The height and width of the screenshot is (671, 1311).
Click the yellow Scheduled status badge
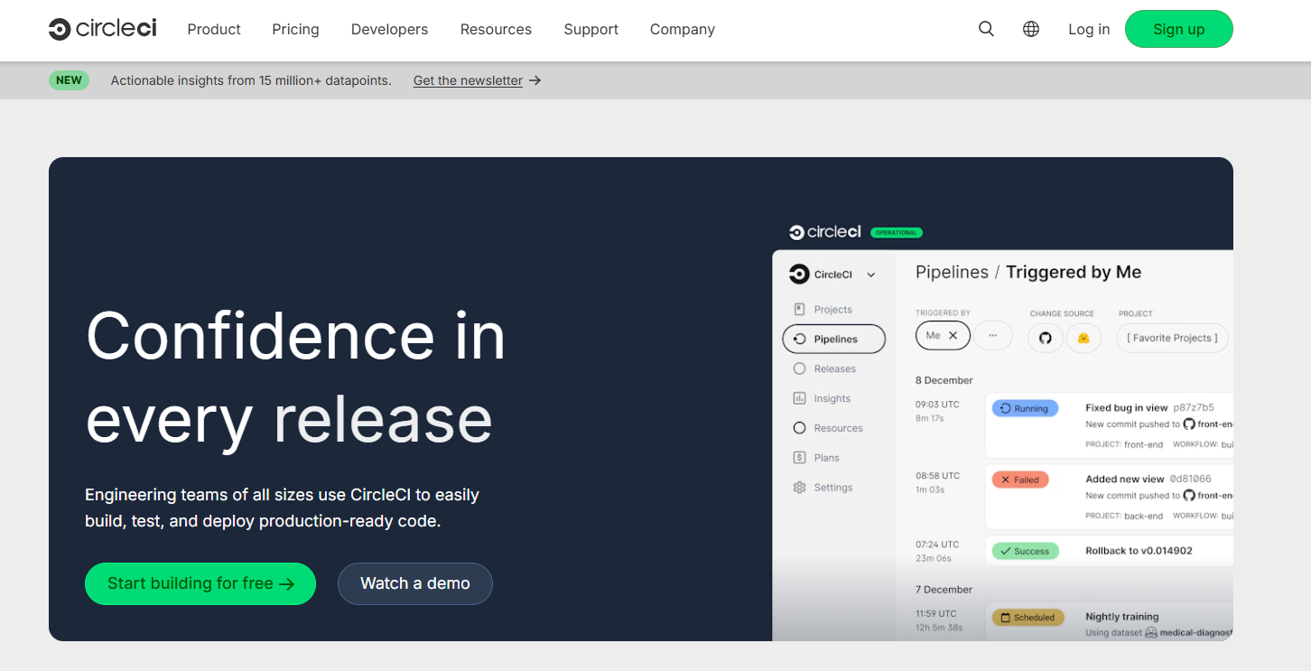coord(1028,618)
